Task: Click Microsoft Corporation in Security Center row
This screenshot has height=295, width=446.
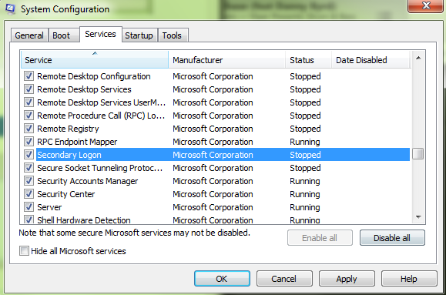Action: (213, 194)
